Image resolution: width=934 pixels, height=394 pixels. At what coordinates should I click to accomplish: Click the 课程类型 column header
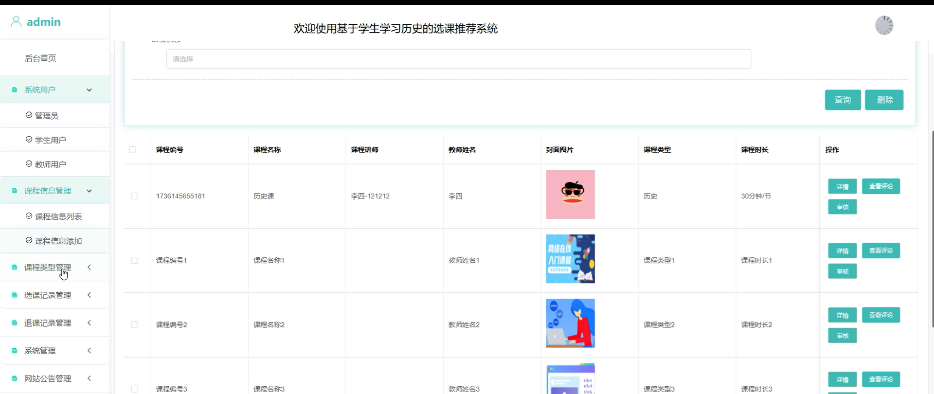pyautogui.click(x=657, y=150)
